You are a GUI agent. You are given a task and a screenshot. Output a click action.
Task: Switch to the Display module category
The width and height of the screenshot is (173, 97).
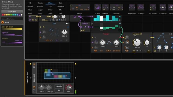[x=40, y=3]
